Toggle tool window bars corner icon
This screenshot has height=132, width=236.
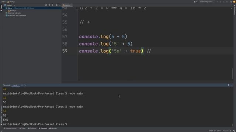tap(1, 131)
